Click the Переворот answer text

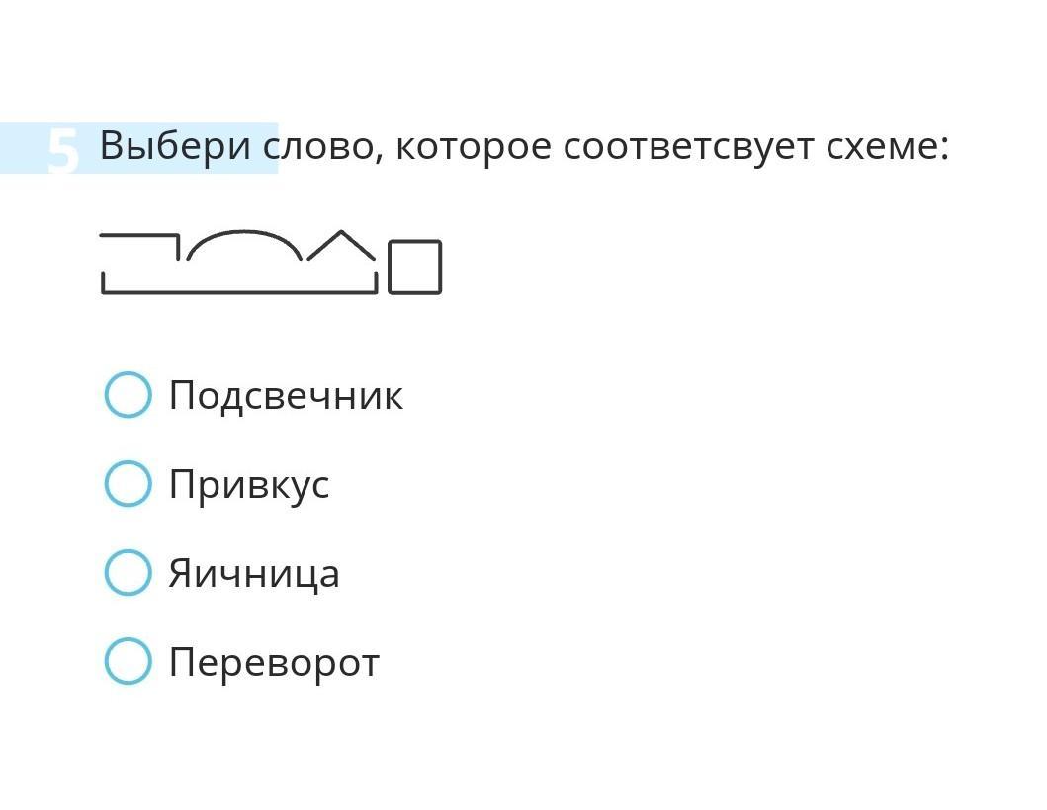pos(274,663)
